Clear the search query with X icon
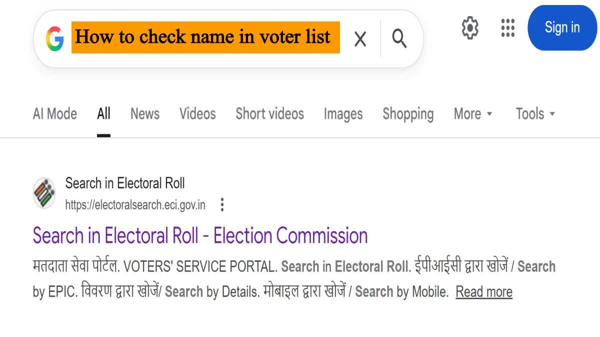The height and width of the screenshot is (337, 600). [x=360, y=38]
